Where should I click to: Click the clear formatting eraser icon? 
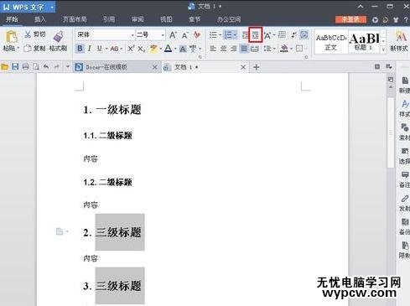pos(197,35)
